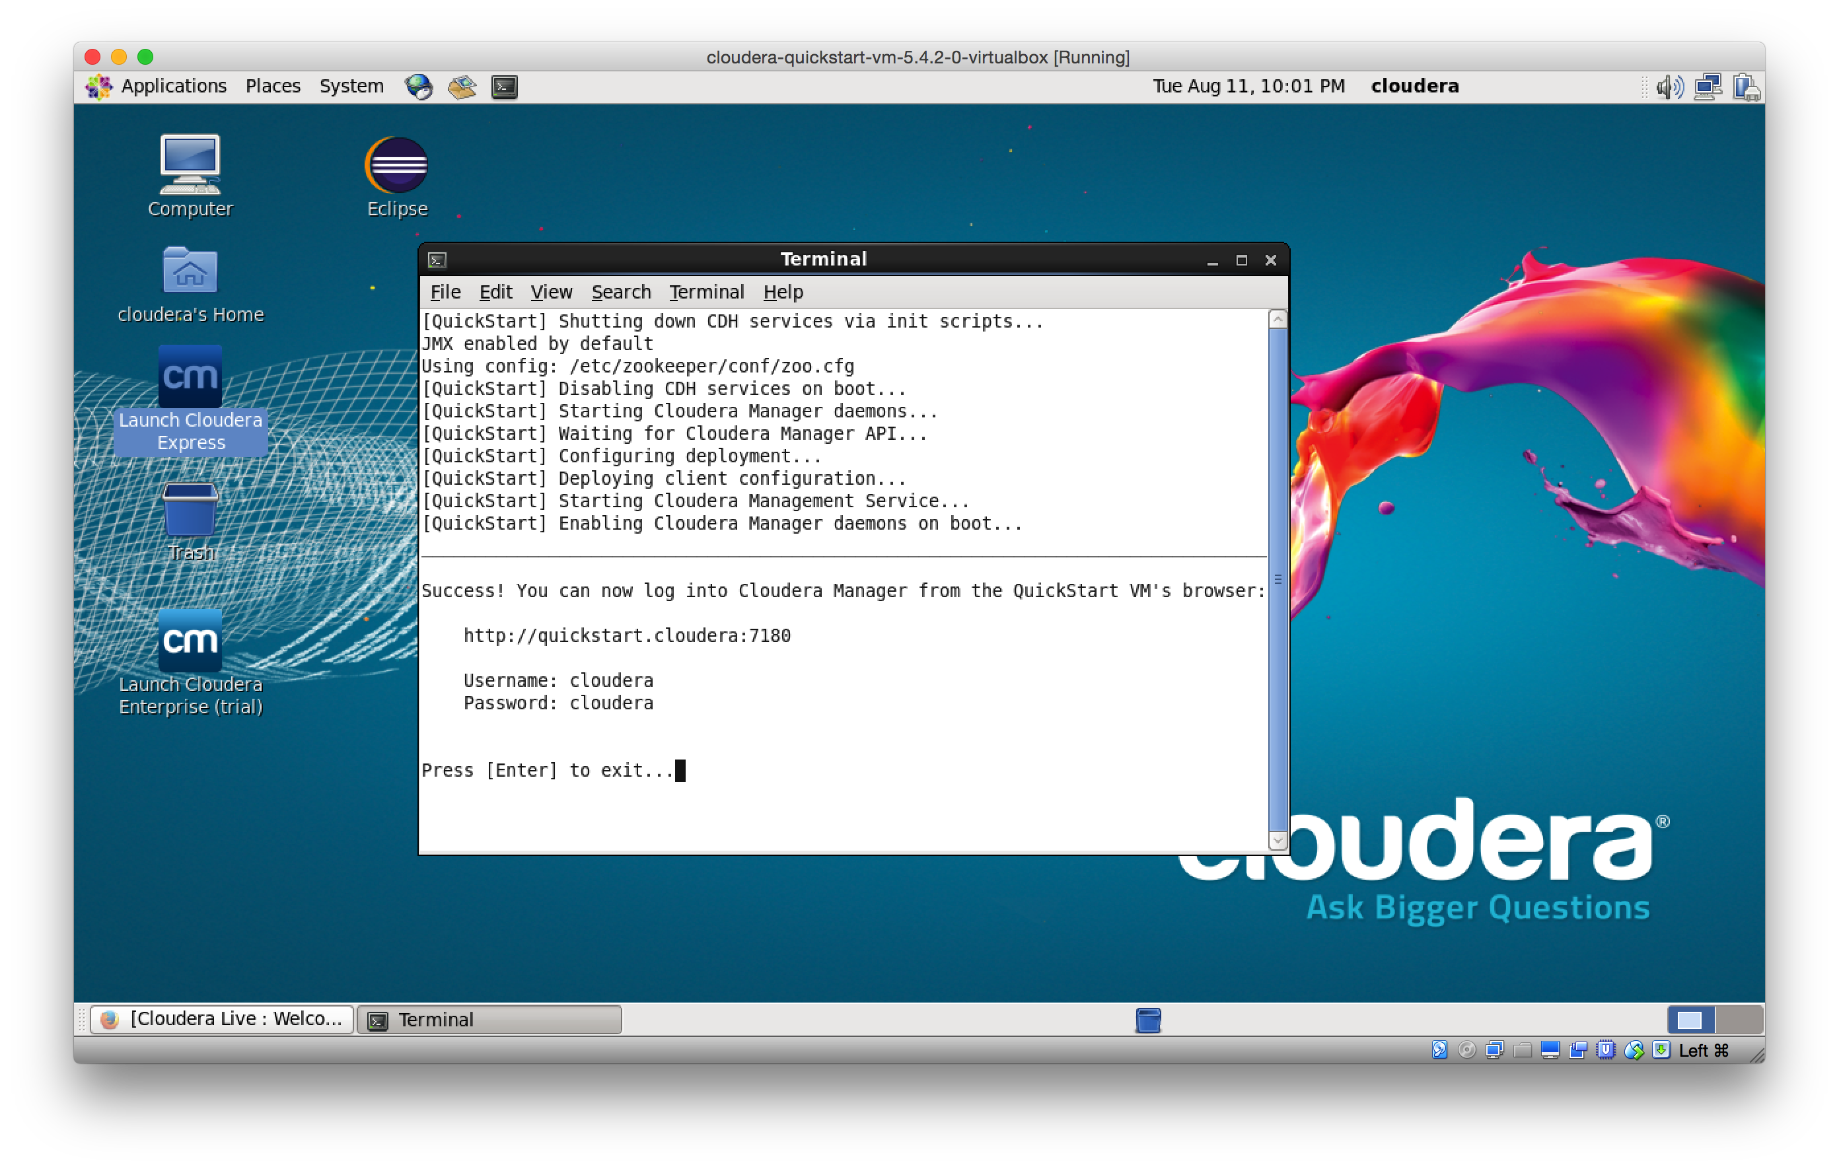The height and width of the screenshot is (1169, 1839).
Task: Click terminal launcher in top panel
Action: point(504,87)
